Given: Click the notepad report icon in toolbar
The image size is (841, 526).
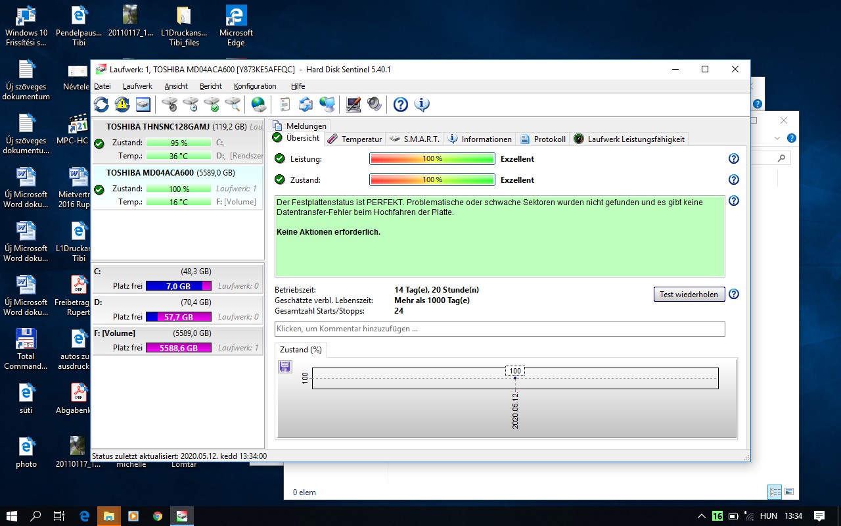Looking at the screenshot, I should (284, 104).
